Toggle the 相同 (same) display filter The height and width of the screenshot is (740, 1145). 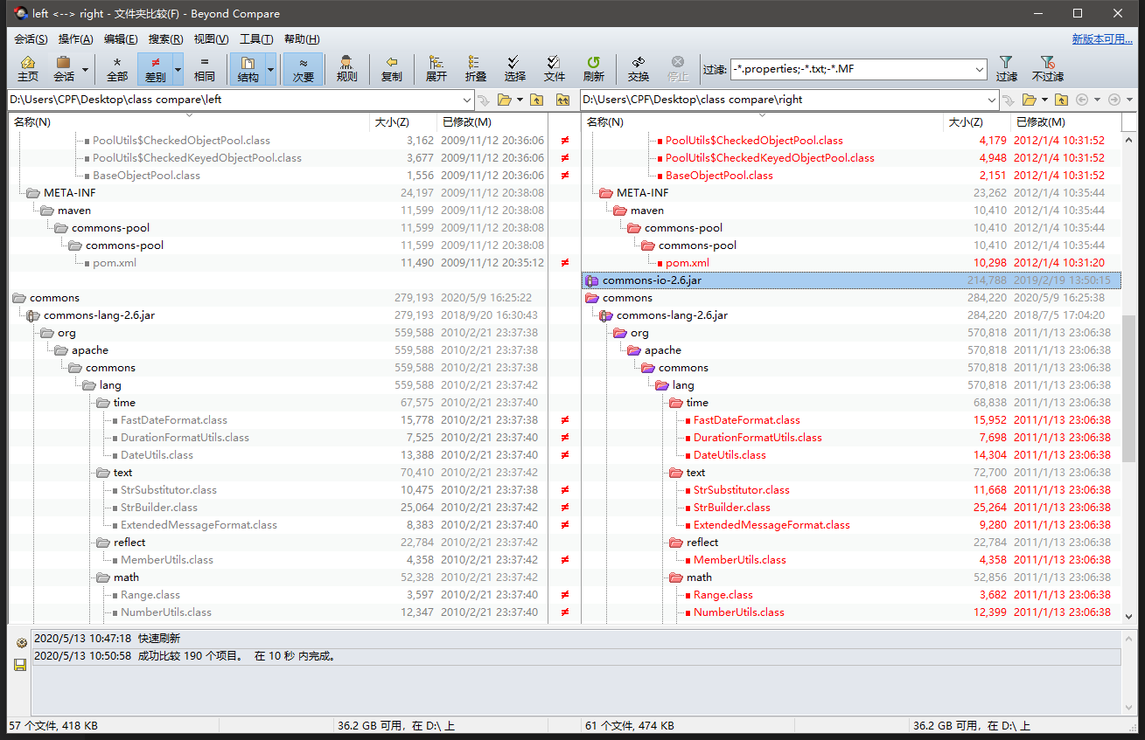pyautogui.click(x=205, y=69)
